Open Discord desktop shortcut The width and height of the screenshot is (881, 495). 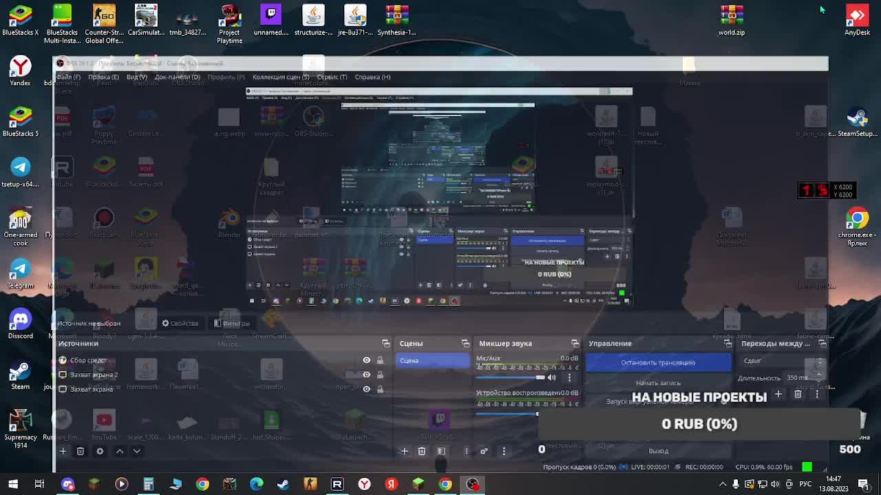click(20, 324)
